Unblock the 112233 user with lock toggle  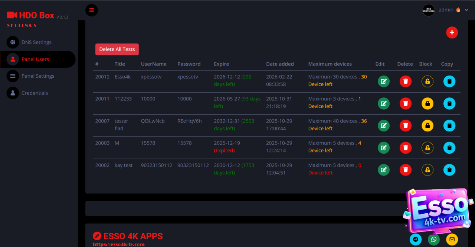427,104
